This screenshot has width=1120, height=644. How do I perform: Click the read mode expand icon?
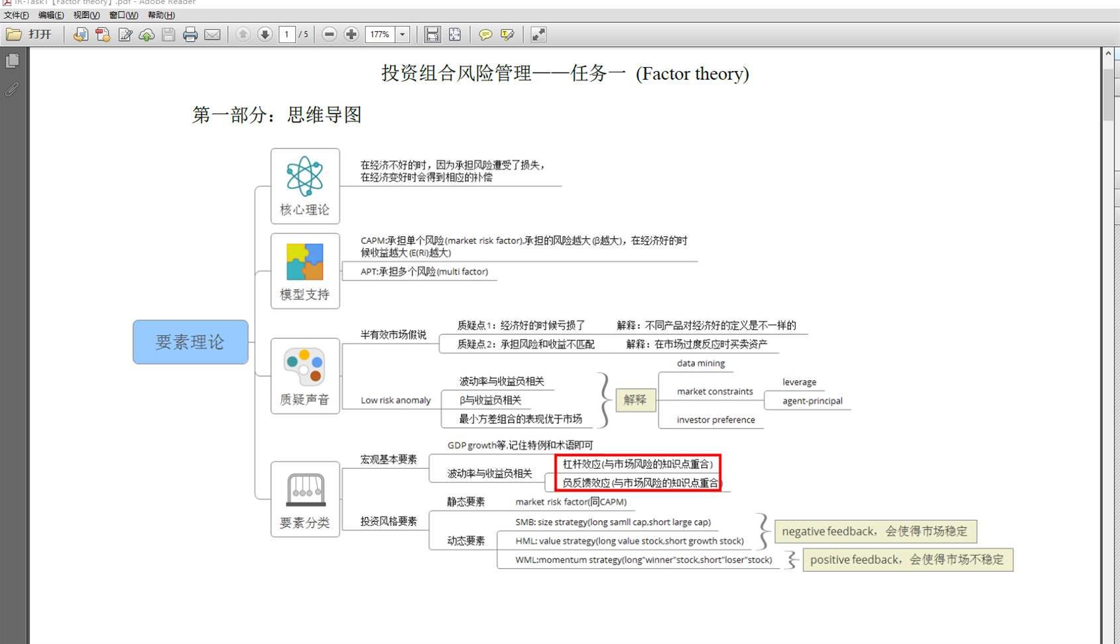pyautogui.click(x=538, y=34)
